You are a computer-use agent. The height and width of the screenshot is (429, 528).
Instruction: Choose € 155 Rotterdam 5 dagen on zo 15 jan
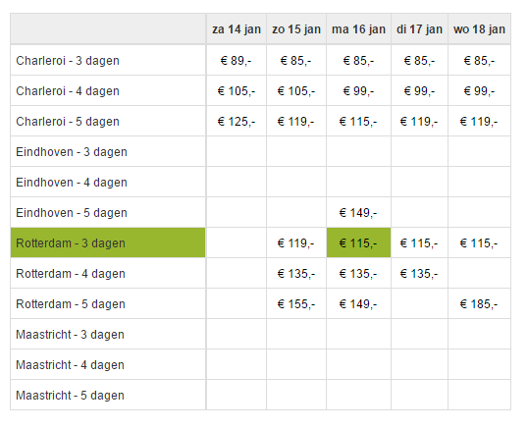296,303
